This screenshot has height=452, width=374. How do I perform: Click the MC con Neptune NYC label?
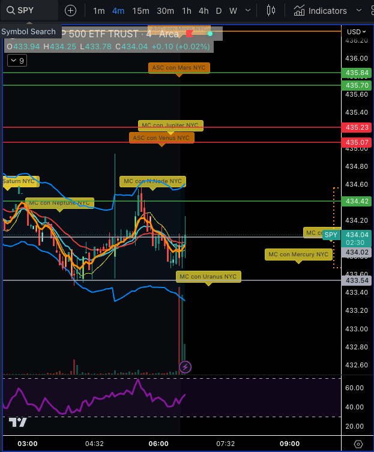click(59, 203)
